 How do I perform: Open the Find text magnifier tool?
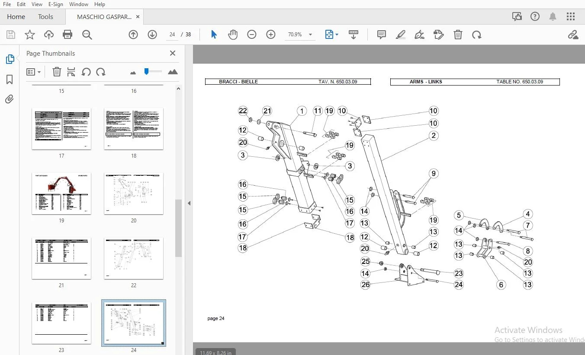click(x=87, y=35)
